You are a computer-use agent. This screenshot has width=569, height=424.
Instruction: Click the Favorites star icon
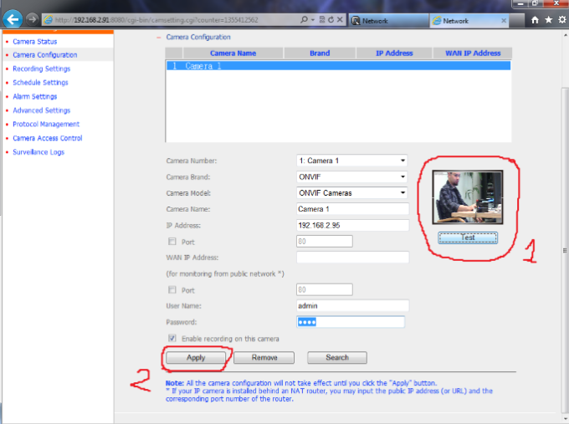pyautogui.click(x=548, y=19)
